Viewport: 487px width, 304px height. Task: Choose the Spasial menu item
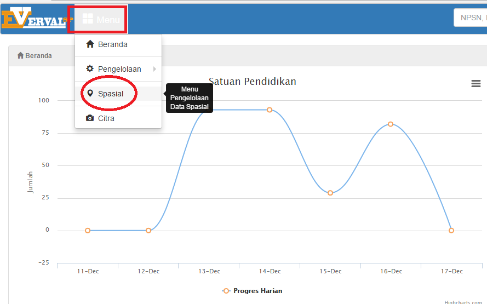point(118,94)
